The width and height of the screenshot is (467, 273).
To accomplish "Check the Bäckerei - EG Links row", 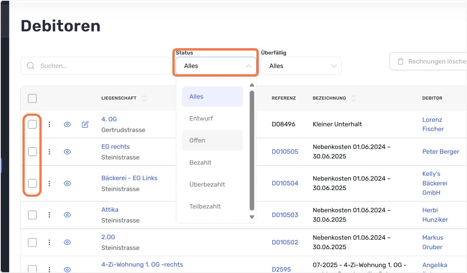I will (32, 183).
